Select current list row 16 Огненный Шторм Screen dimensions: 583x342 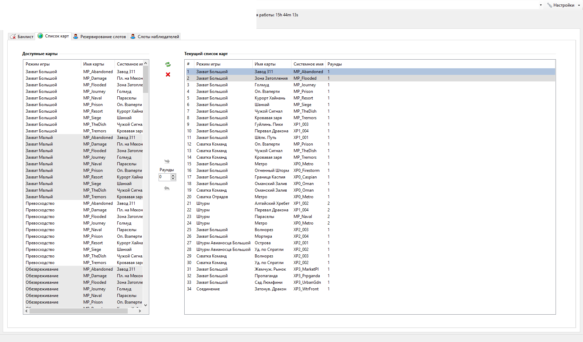click(370, 170)
